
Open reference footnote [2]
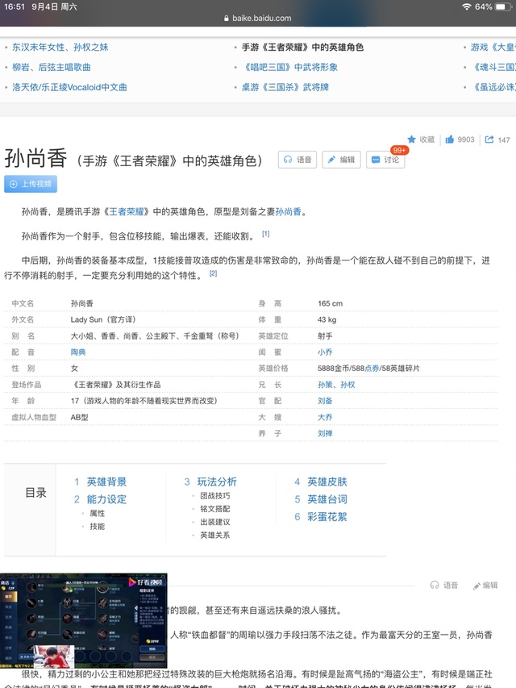pyautogui.click(x=213, y=273)
